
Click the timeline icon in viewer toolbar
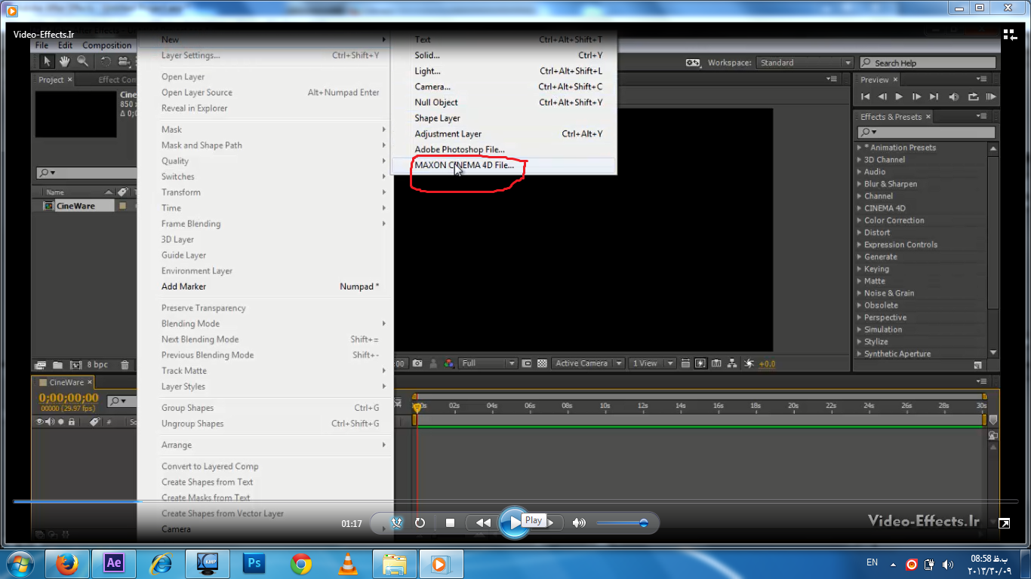click(716, 363)
